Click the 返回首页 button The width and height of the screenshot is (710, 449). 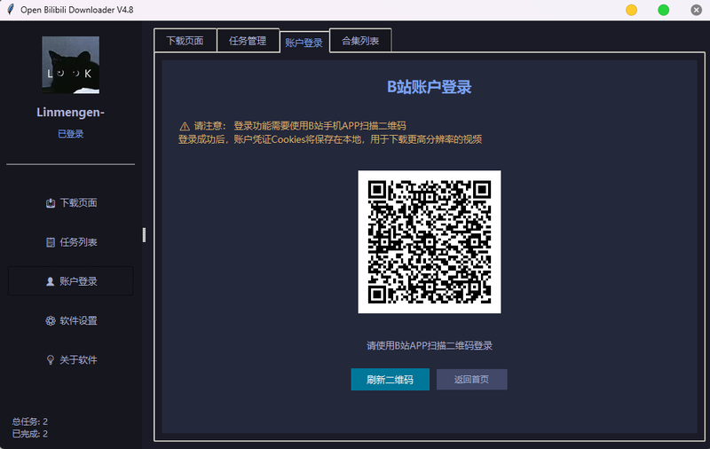(x=472, y=379)
